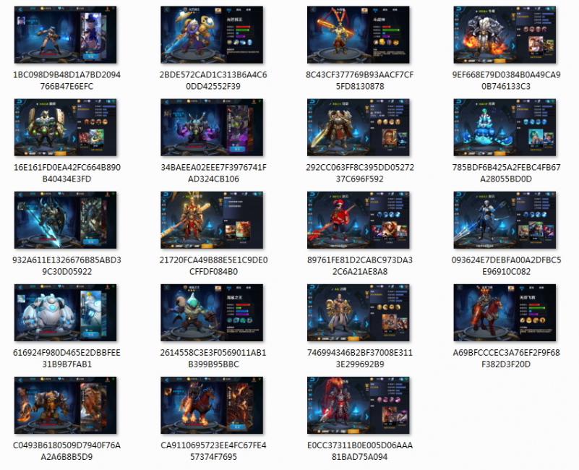This screenshot has height=470, width=579.
Task: Select the thumbnail image above name CA9110695723EE4FC67FE4
Action: (x=212, y=406)
